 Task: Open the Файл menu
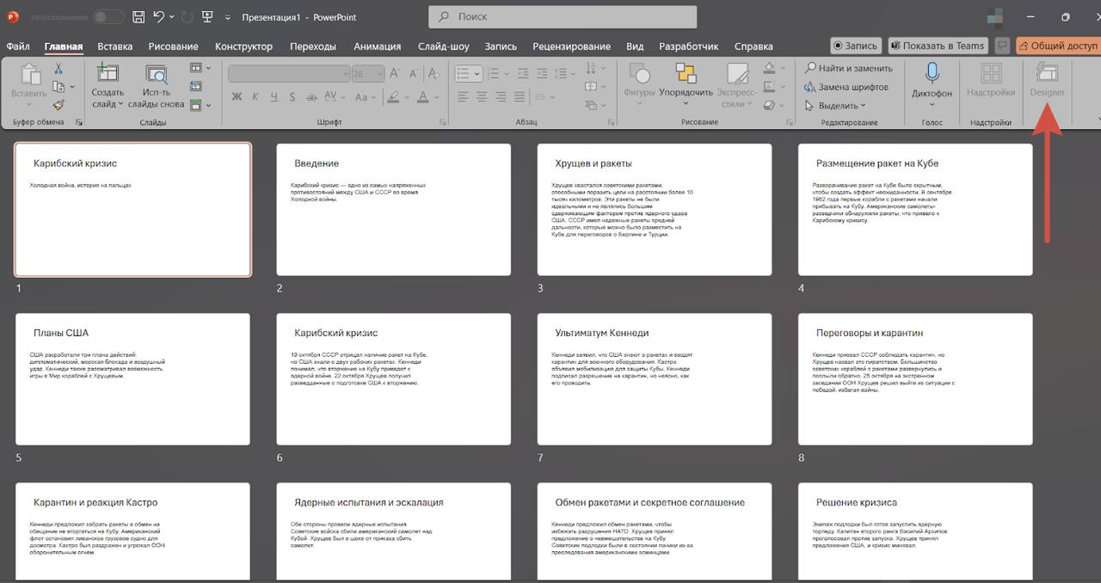tap(18, 46)
